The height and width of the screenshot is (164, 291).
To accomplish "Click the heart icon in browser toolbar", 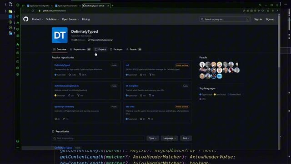I will 263,11.
